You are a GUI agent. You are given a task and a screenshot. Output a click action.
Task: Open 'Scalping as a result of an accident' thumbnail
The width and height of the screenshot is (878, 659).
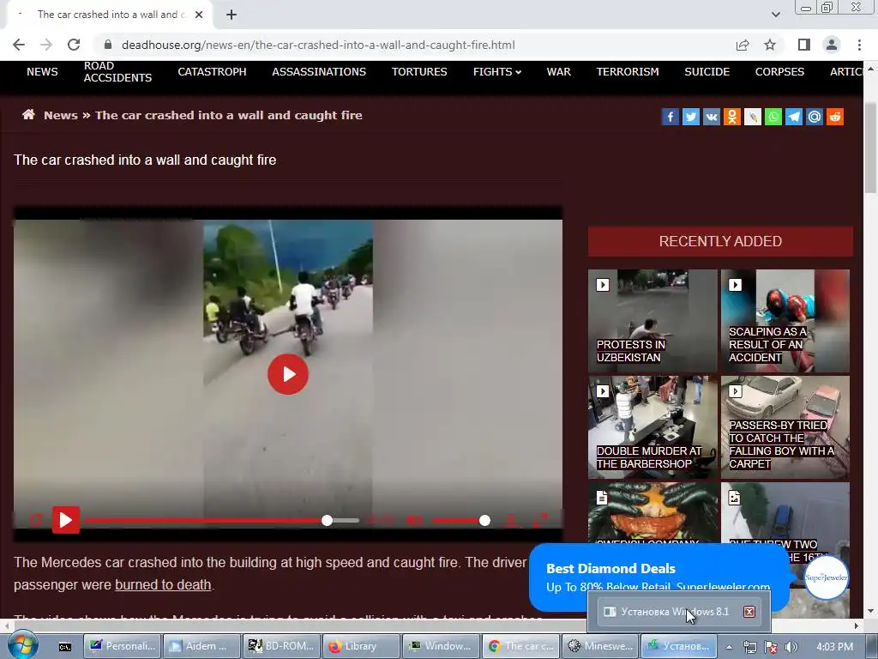[785, 321]
